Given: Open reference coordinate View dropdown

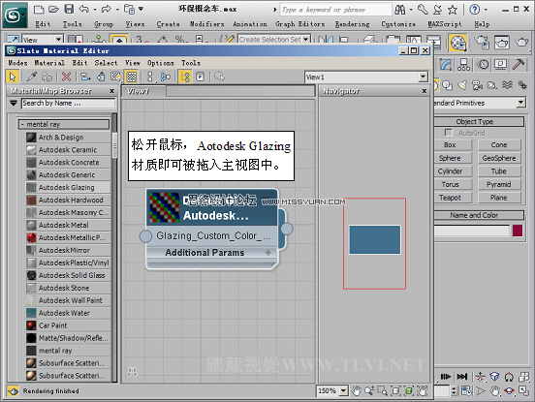Looking at the screenshot, I should coord(59,40).
